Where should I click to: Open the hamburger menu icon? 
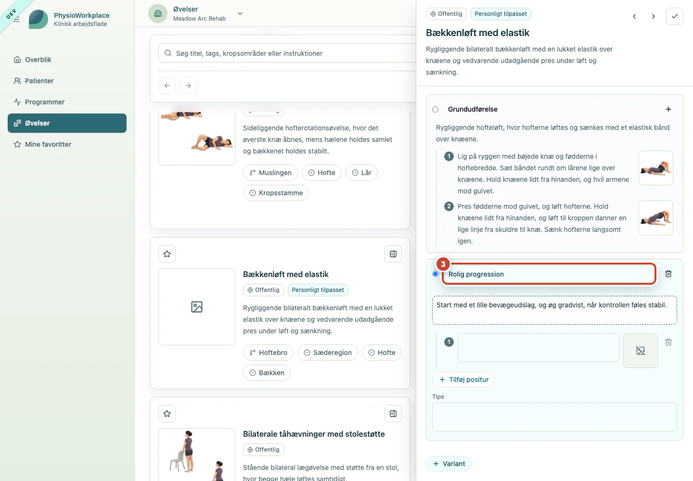[16, 19]
